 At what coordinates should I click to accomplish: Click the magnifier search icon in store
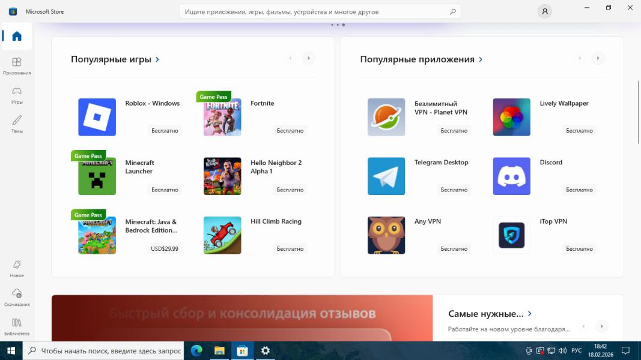pos(453,11)
